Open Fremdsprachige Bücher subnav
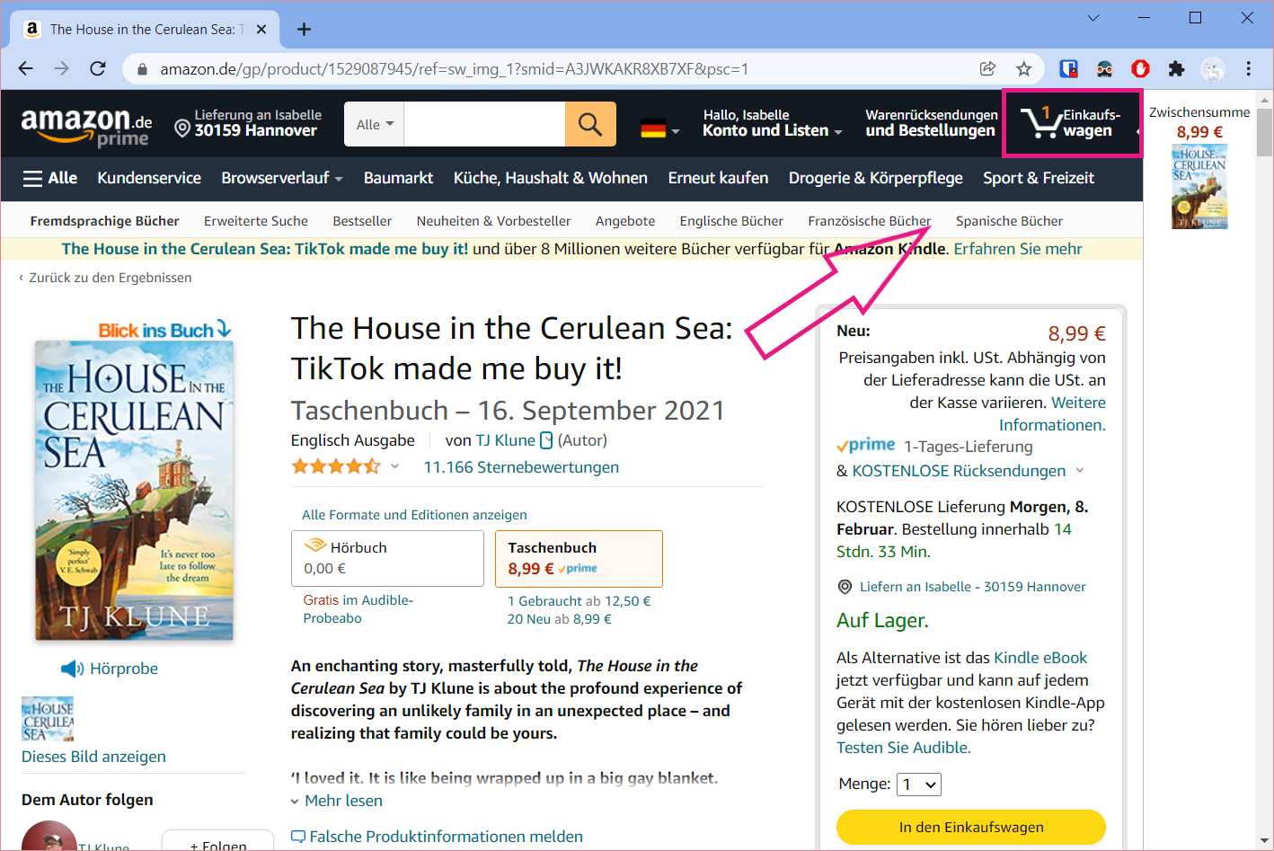This screenshot has height=851, width=1274. coord(104,221)
